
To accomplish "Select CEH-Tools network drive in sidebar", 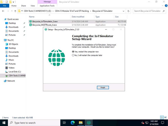I will tap(13, 75).
